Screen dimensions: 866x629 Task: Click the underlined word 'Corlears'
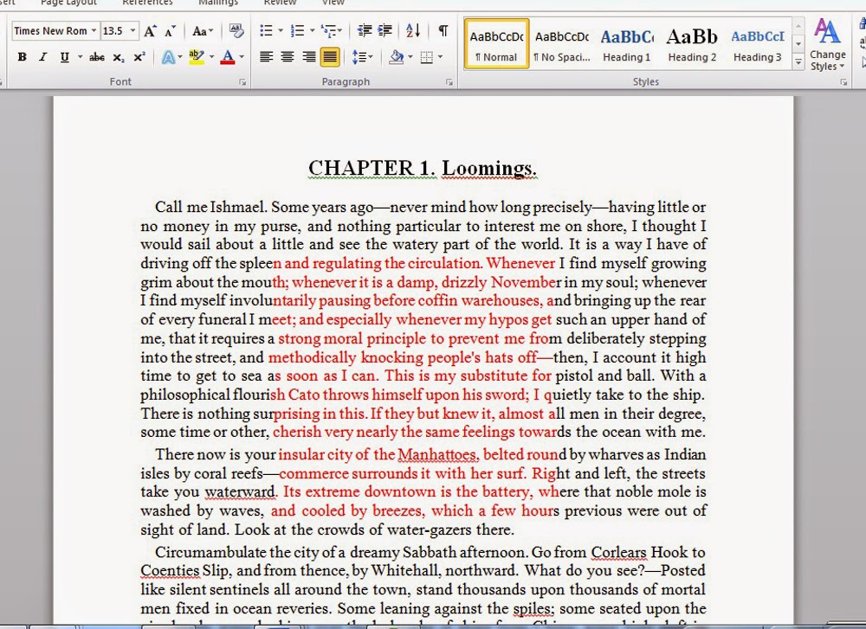click(x=618, y=552)
